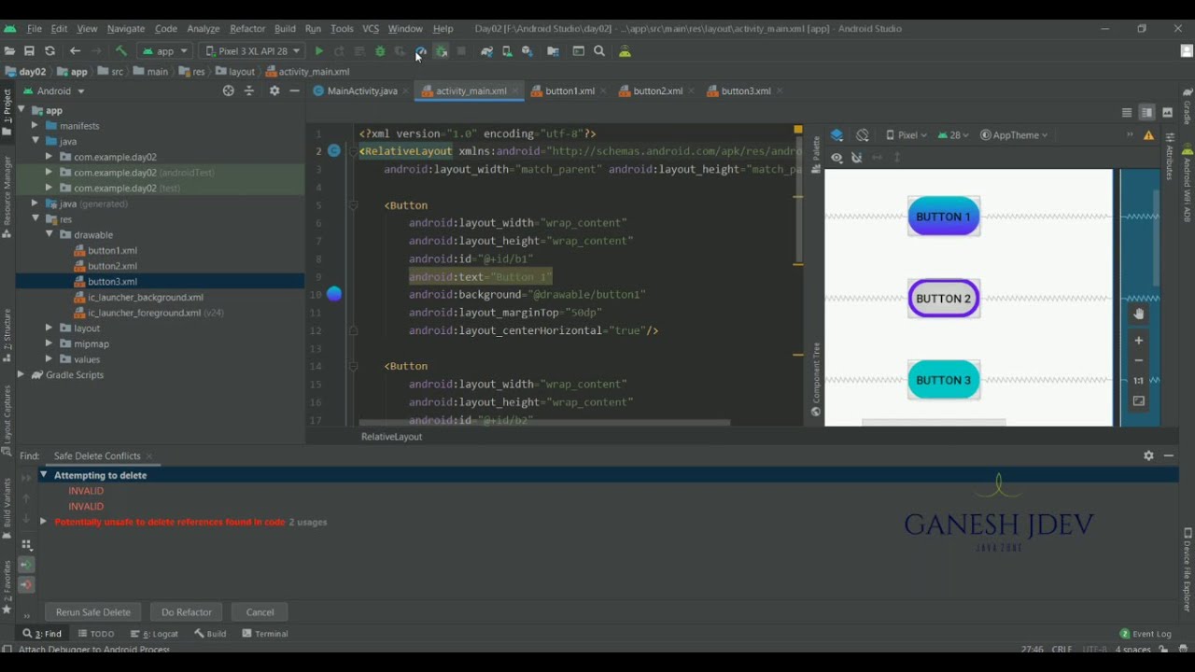Click the editor horizontal scrollbar

click(544, 423)
